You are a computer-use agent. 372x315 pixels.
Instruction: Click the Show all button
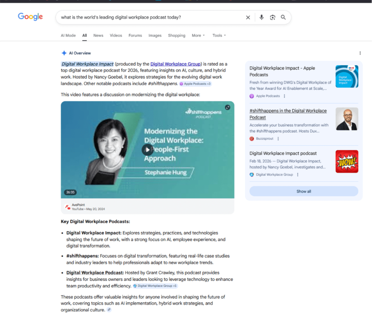304,191
